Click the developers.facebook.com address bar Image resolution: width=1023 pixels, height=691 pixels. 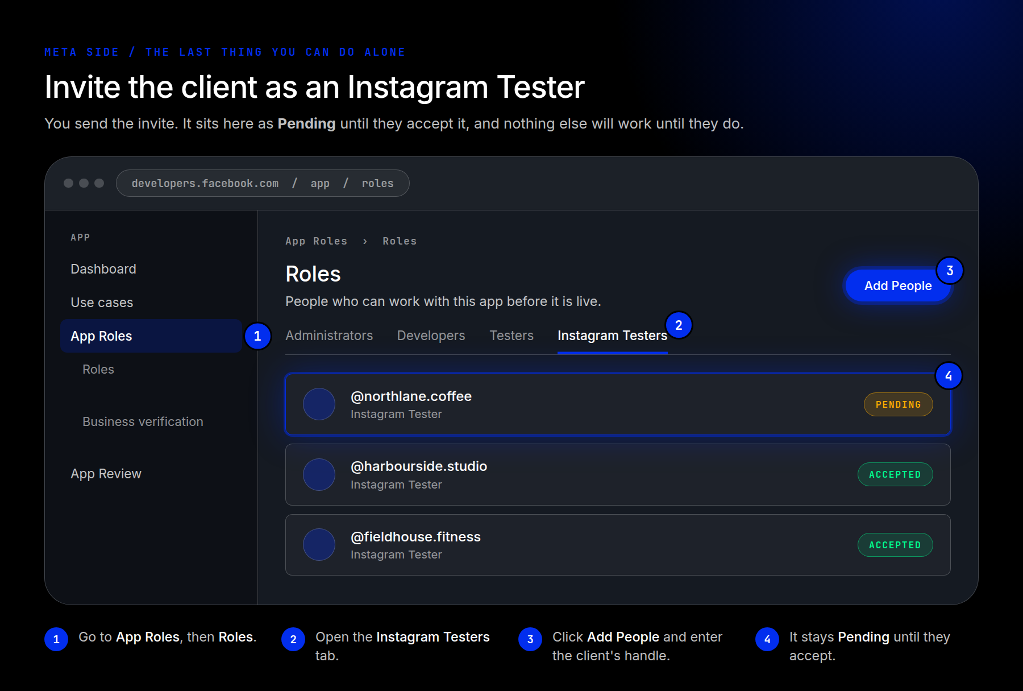coord(263,183)
